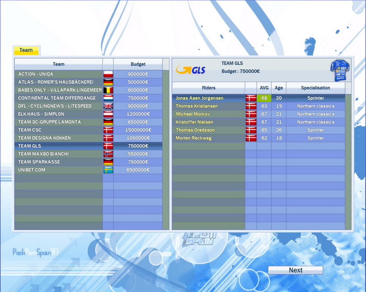
Task: Click the green 68 AVG rating cell
Action: click(264, 98)
